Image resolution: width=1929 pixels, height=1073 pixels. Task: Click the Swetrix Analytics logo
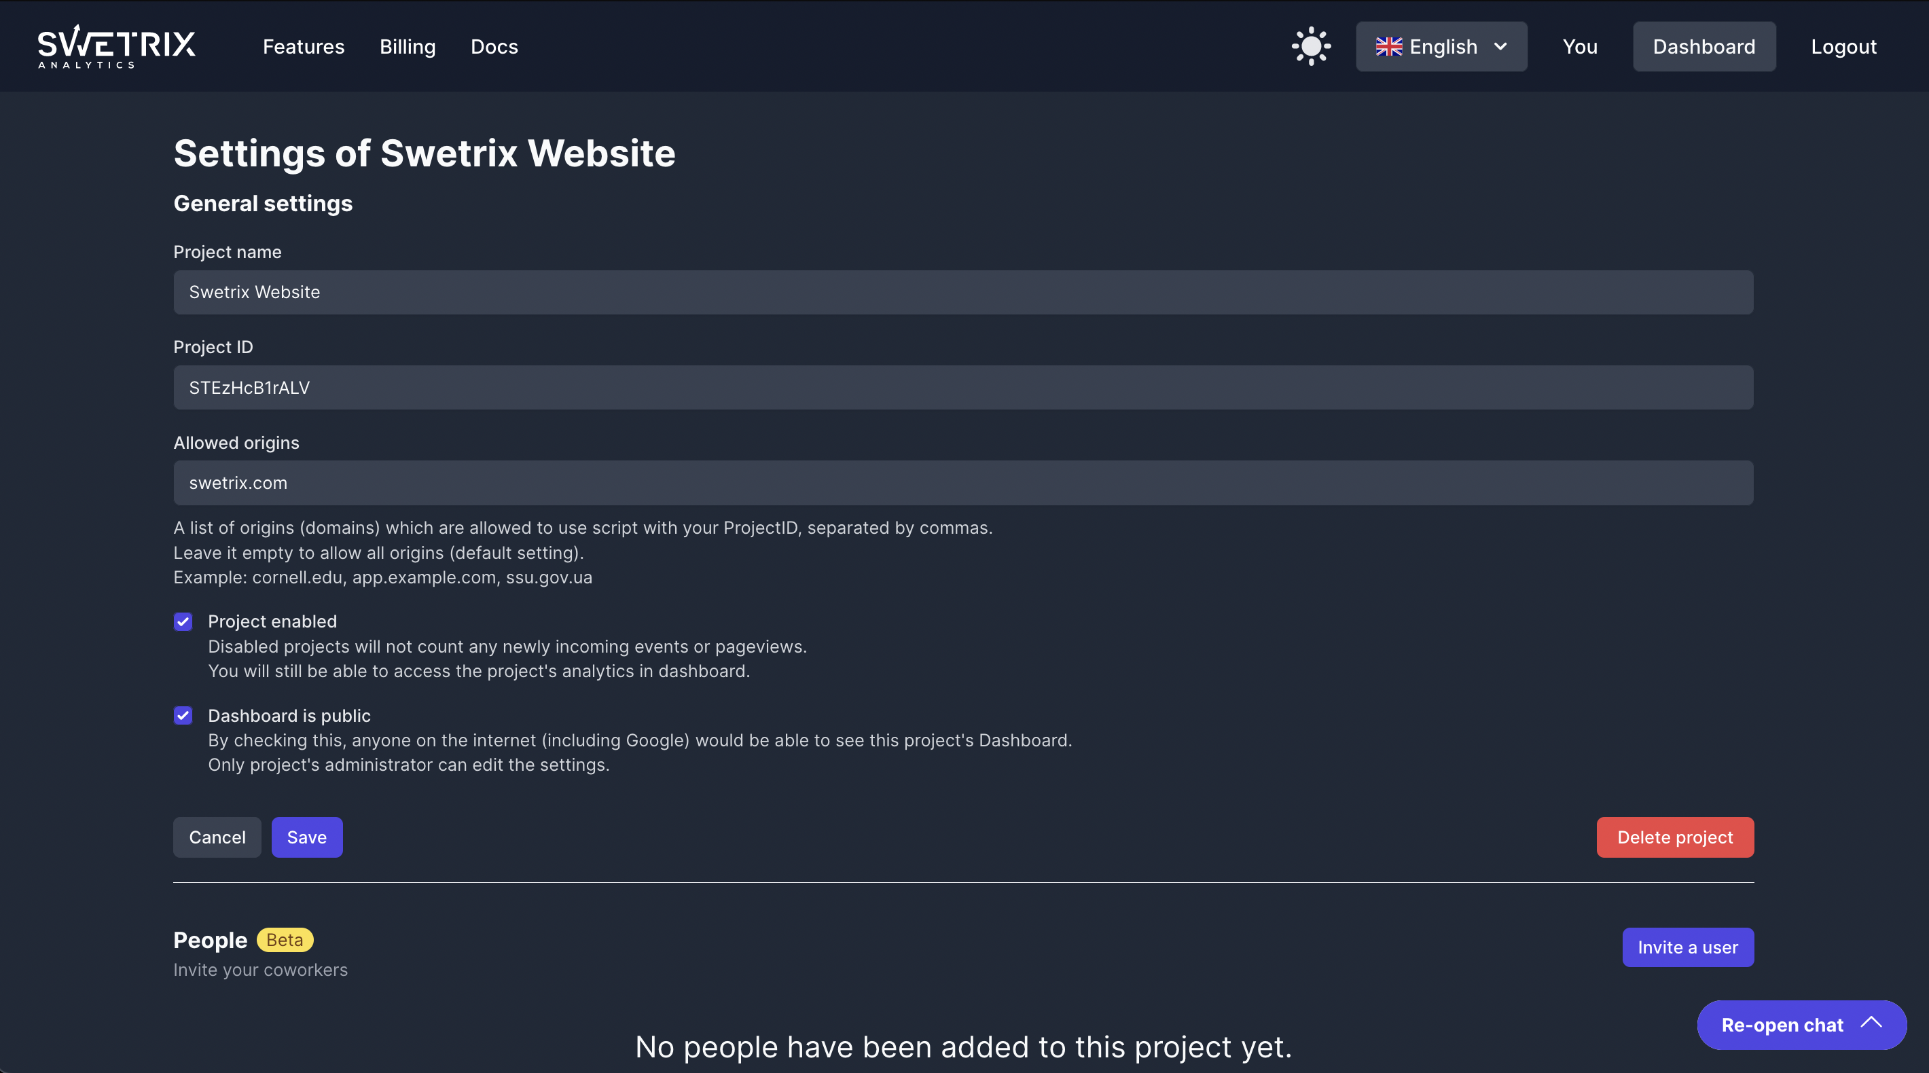[117, 46]
